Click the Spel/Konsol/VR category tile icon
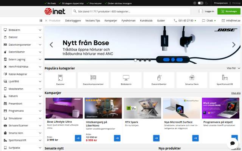Image resolution: width=242 pixels, height=151 pixels. [225, 77]
